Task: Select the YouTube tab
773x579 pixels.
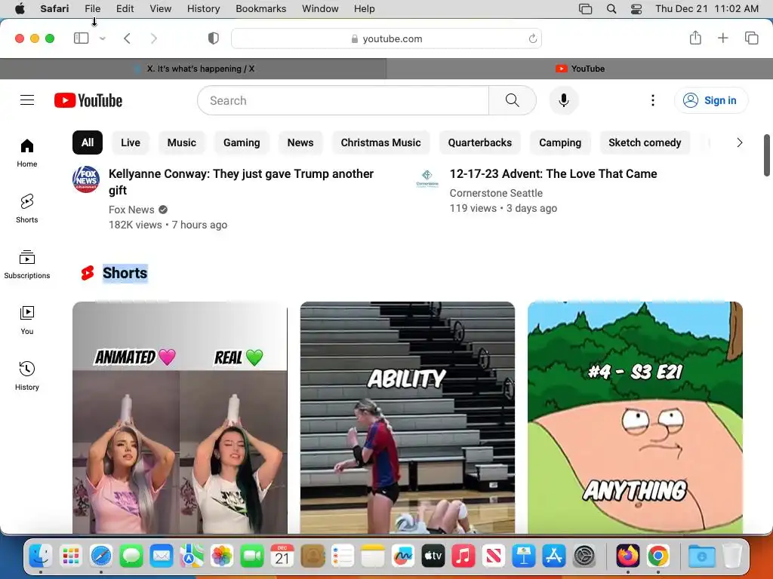Action: (x=580, y=69)
